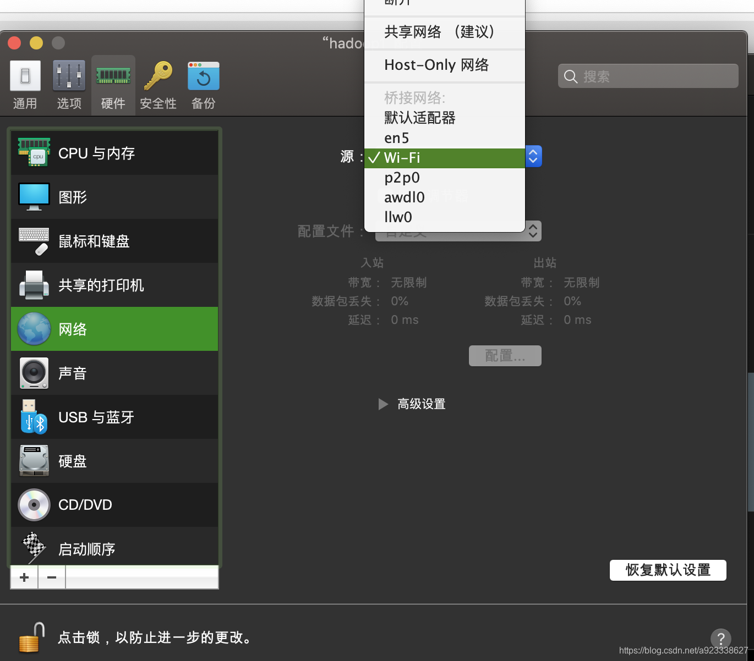Open the 备份 settings pane
The width and height of the screenshot is (754, 661).
[203, 84]
